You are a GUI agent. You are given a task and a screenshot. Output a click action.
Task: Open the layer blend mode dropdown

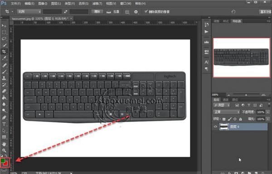226,112
